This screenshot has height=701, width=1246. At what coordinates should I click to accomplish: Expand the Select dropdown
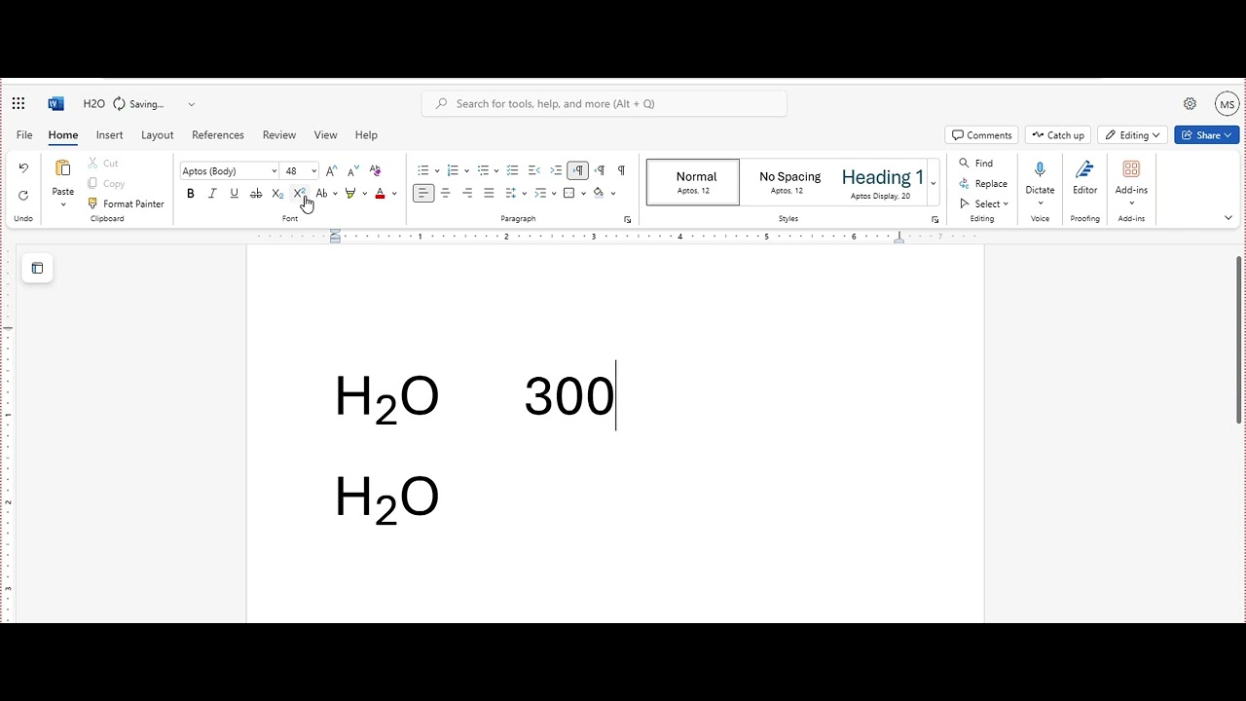point(984,203)
